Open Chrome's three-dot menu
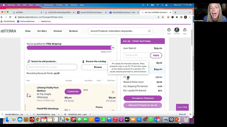 point(190,17)
